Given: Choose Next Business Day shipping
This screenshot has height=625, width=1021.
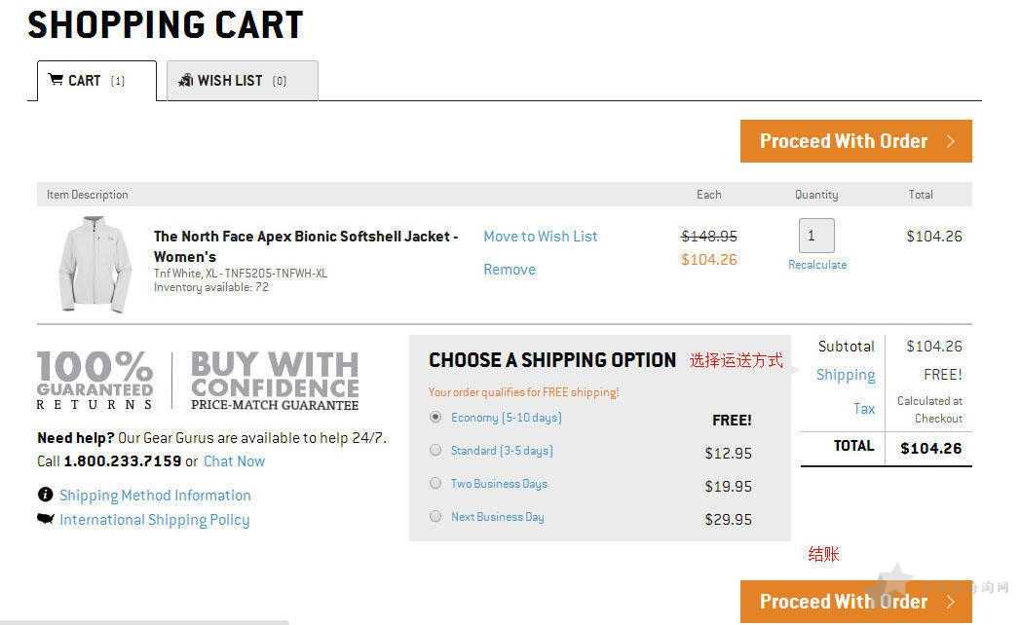Looking at the screenshot, I should coord(435,516).
